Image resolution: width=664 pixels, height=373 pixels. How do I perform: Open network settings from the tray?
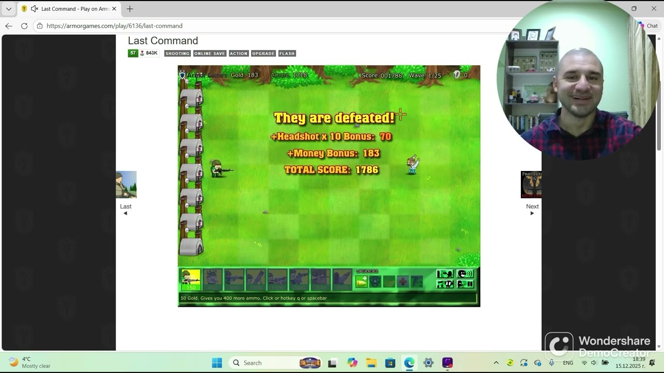pyautogui.click(x=584, y=363)
